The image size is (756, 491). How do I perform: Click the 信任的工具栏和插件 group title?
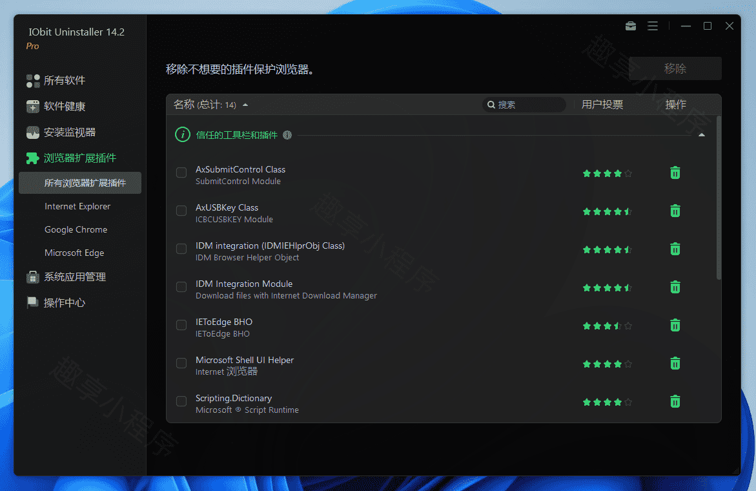[x=237, y=135]
